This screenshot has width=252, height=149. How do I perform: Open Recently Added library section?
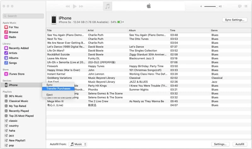19,48
